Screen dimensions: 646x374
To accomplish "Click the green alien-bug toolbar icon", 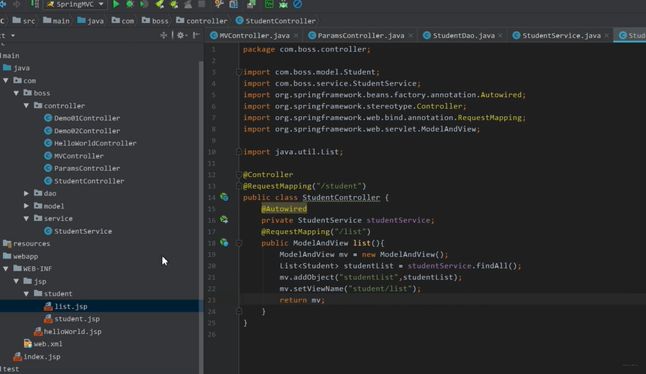I will coord(284,5).
